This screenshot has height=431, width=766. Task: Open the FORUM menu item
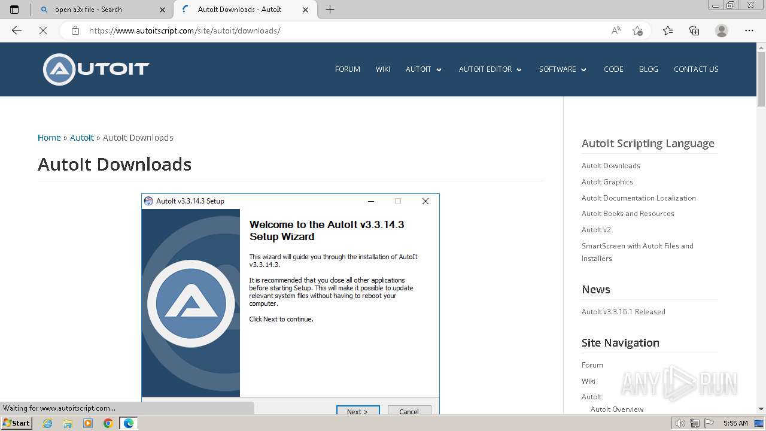point(348,69)
